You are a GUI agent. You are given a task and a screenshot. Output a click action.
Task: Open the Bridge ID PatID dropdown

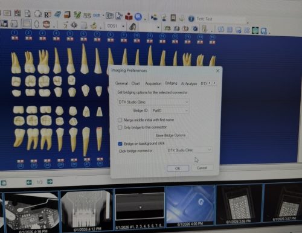170,110
